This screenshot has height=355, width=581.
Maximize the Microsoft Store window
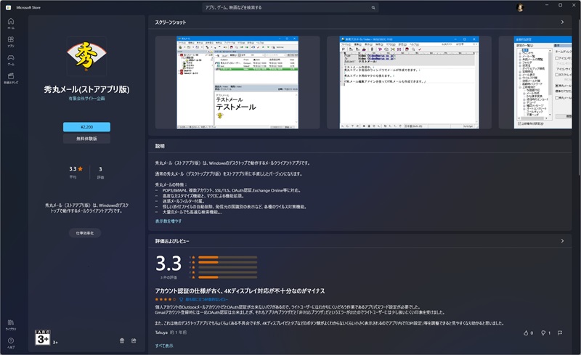coord(560,5)
